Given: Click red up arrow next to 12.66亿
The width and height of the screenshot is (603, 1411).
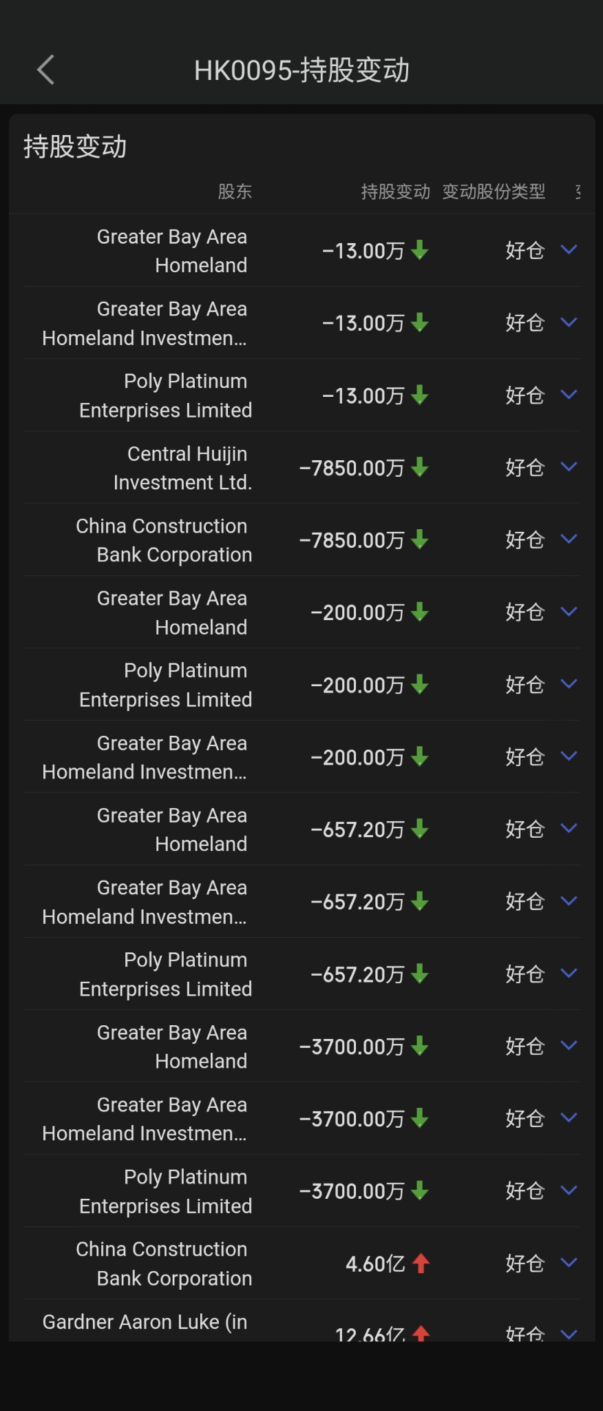Looking at the screenshot, I should click(421, 1333).
